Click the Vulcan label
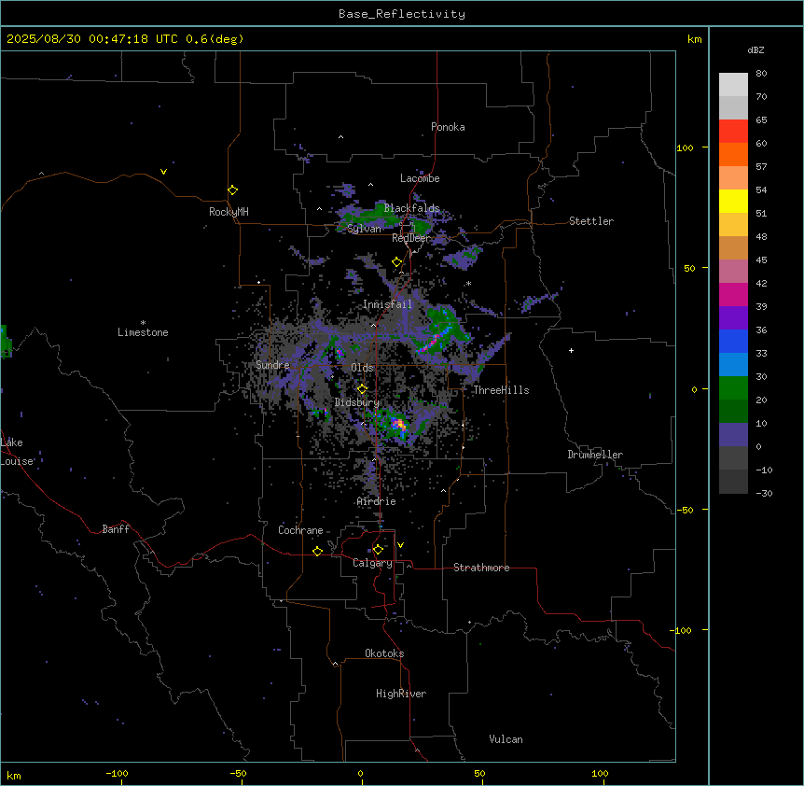Screen dimensions: 804x786 [506, 739]
